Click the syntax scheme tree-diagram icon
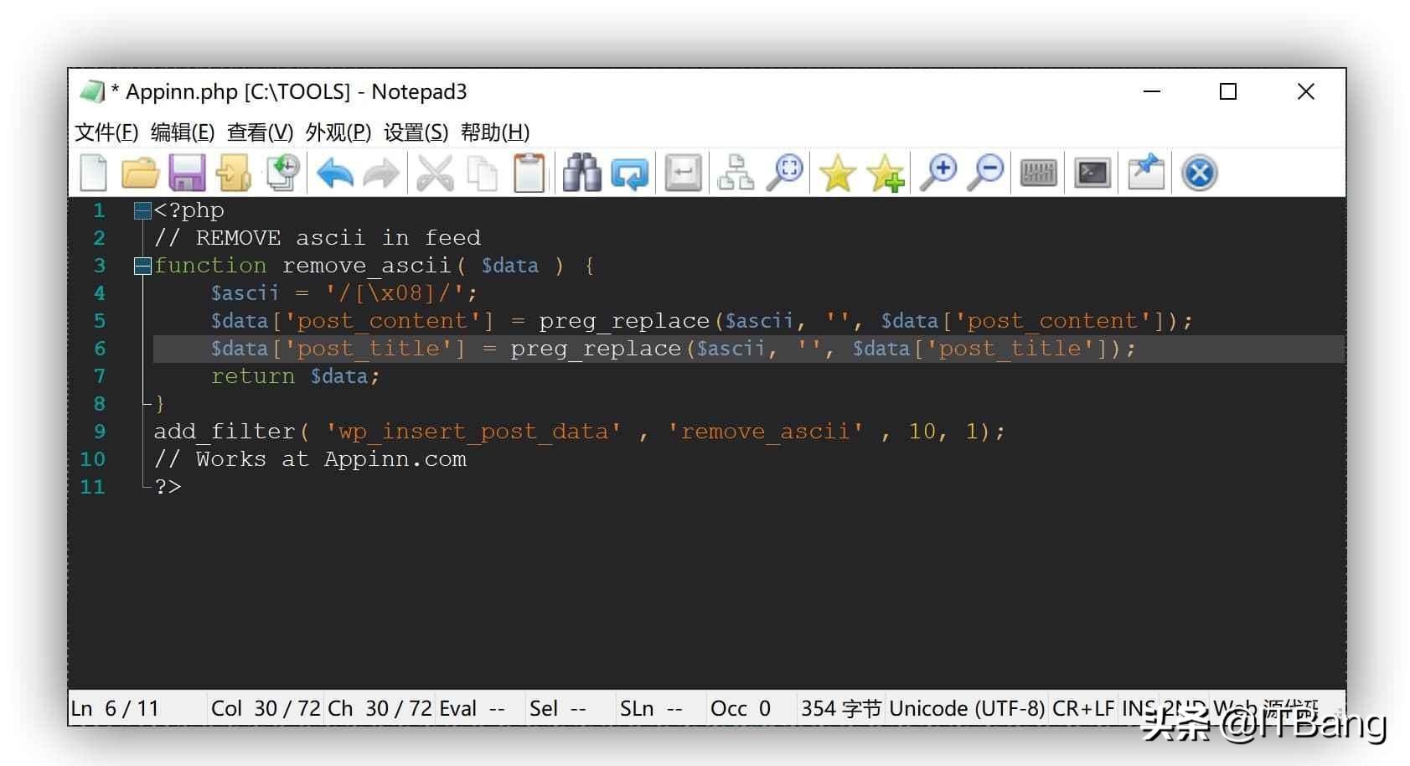Image resolution: width=1410 pixels, height=766 pixels. point(736,173)
